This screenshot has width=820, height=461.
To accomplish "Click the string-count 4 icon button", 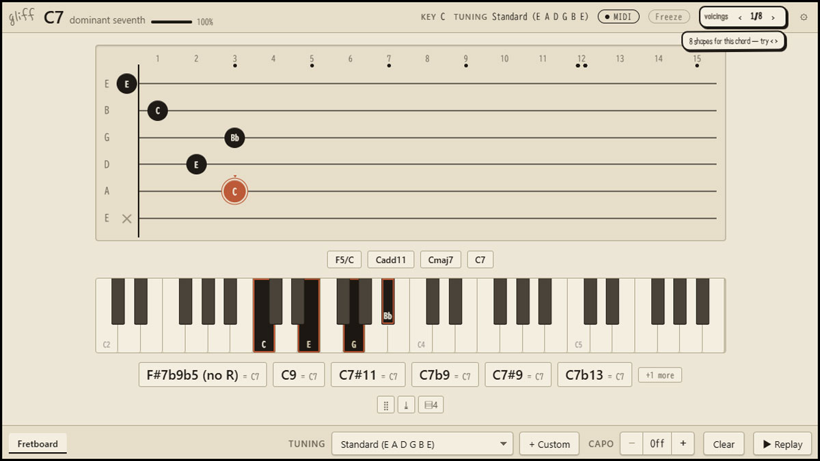I will click(x=431, y=405).
